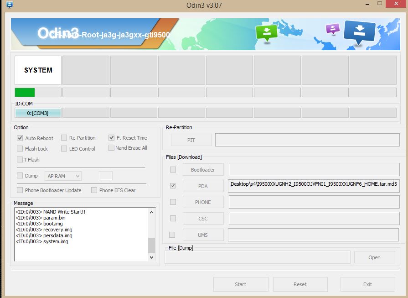The width and height of the screenshot is (408, 298).
Task: Uncheck the PDA file checkbox
Action: 173,186
